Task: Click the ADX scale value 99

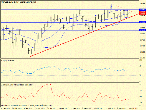Action: point(140,84)
